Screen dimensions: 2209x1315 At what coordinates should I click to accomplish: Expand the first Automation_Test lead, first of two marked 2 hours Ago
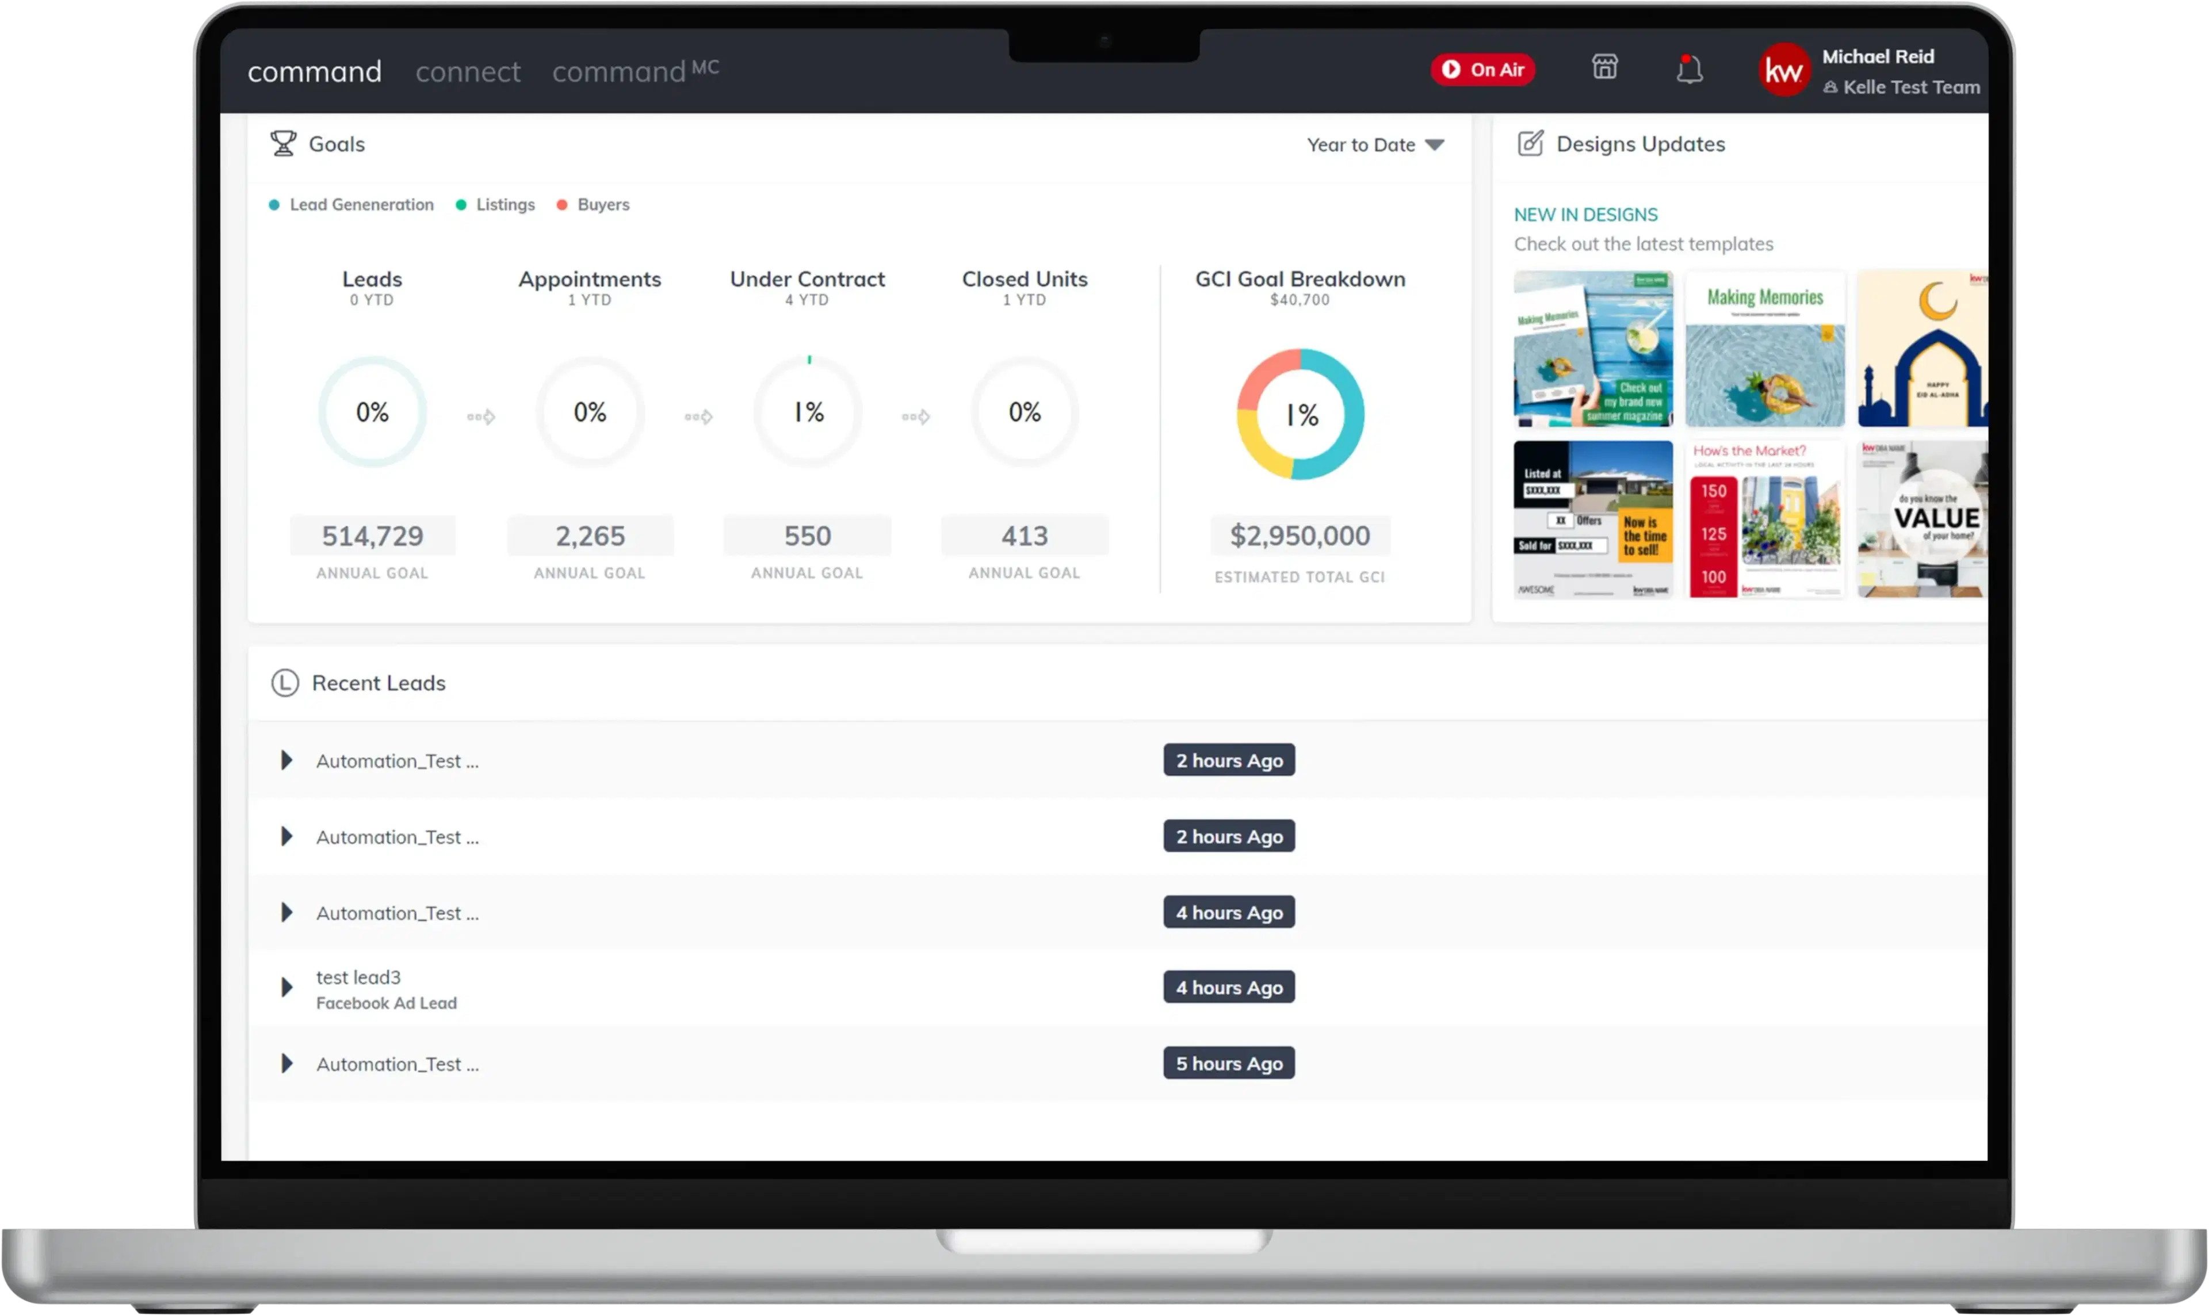(286, 760)
